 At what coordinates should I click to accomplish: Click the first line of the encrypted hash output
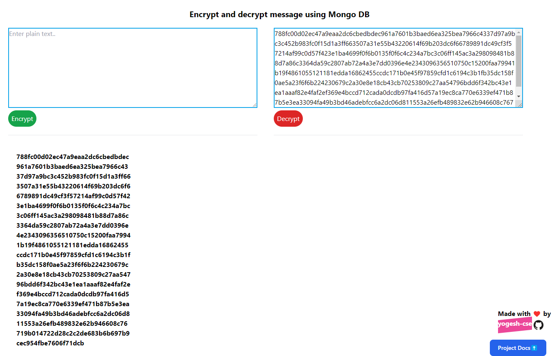pos(72,157)
